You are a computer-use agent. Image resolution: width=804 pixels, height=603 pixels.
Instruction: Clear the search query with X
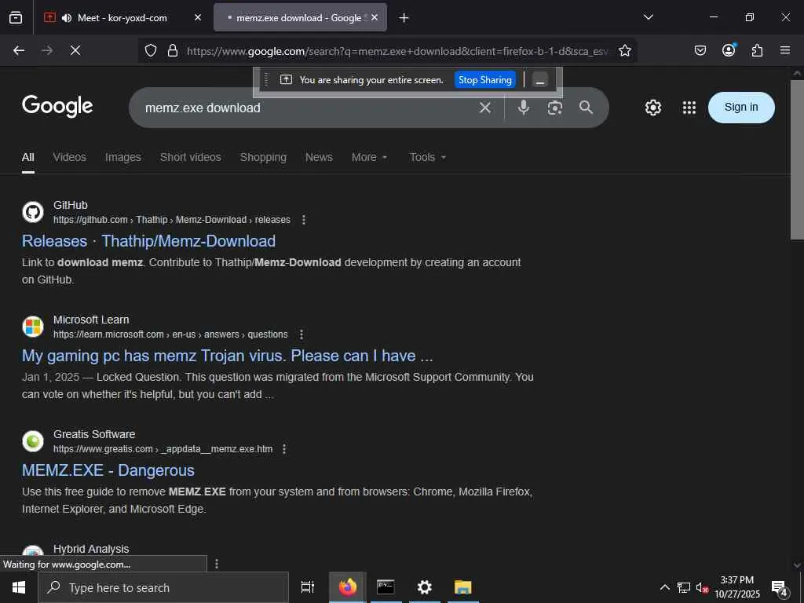coord(485,108)
